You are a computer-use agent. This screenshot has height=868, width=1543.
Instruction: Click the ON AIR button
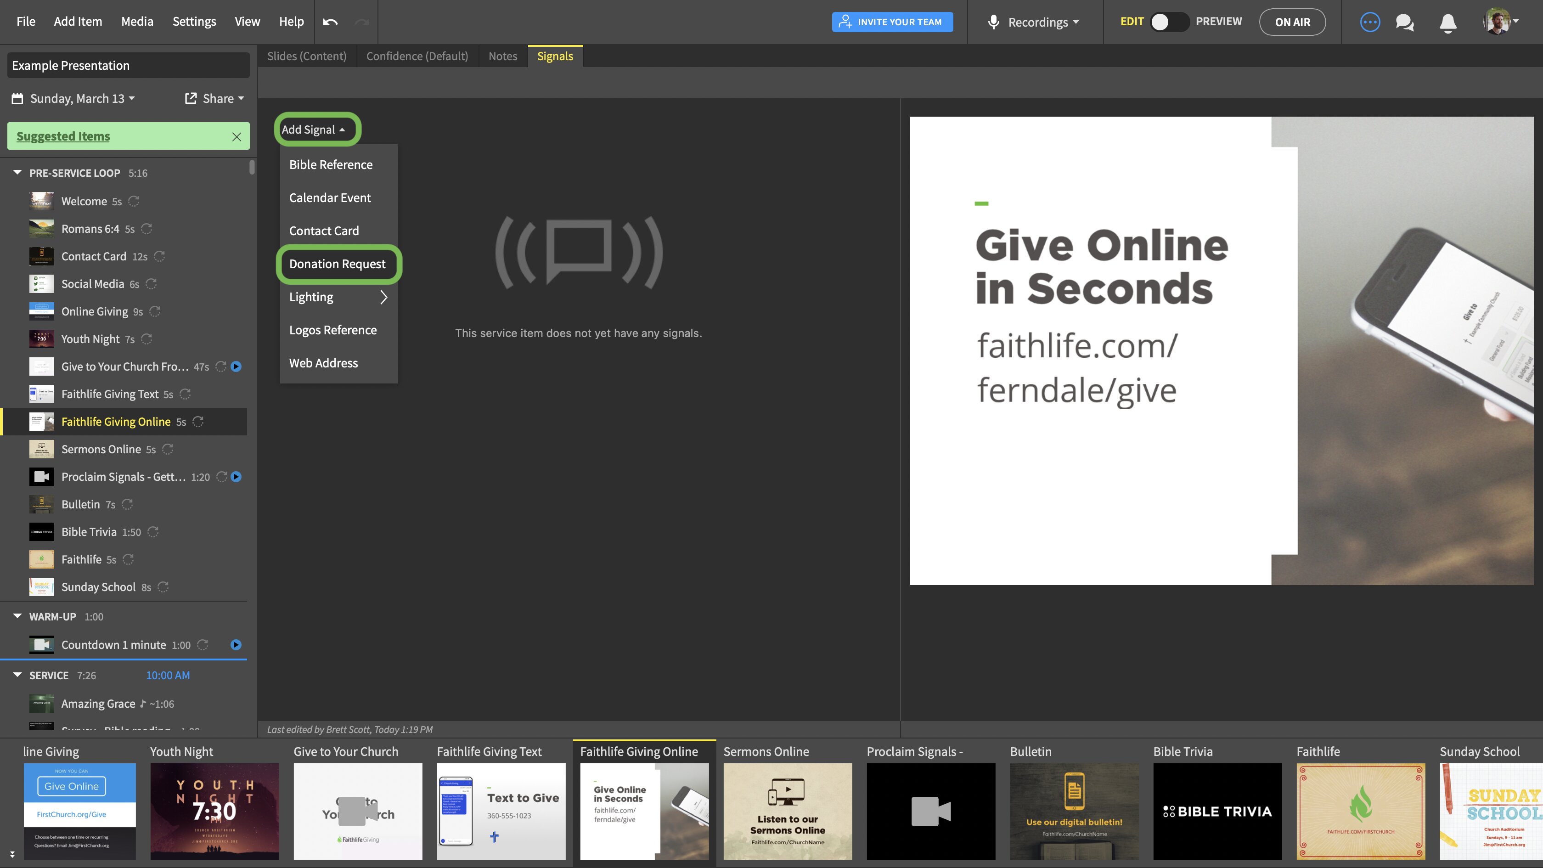(1293, 22)
